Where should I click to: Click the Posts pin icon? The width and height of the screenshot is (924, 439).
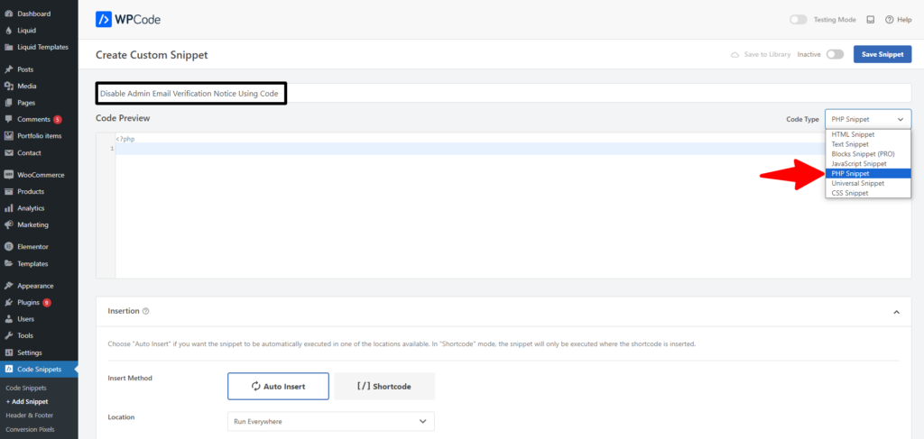9,69
